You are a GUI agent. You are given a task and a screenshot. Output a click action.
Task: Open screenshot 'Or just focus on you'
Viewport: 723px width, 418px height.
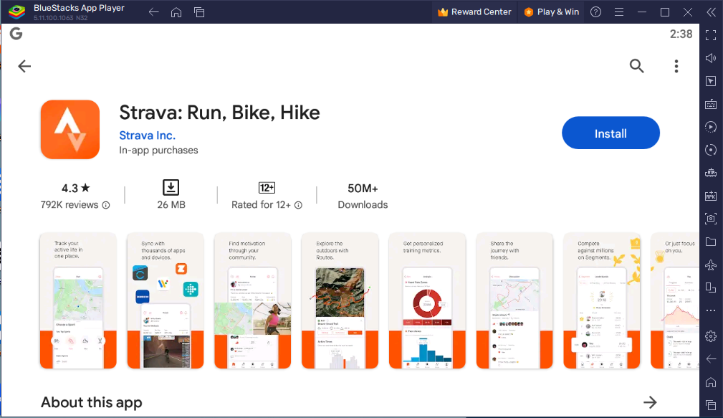click(674, 301)
